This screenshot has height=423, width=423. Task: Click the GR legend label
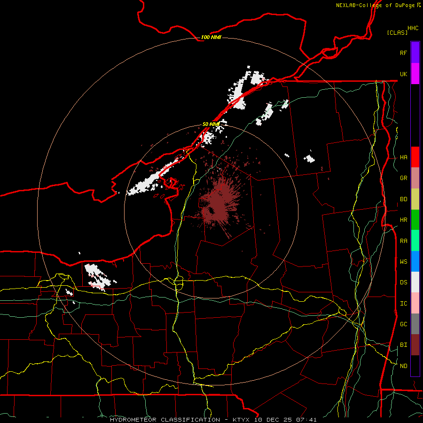coord(404,178)
